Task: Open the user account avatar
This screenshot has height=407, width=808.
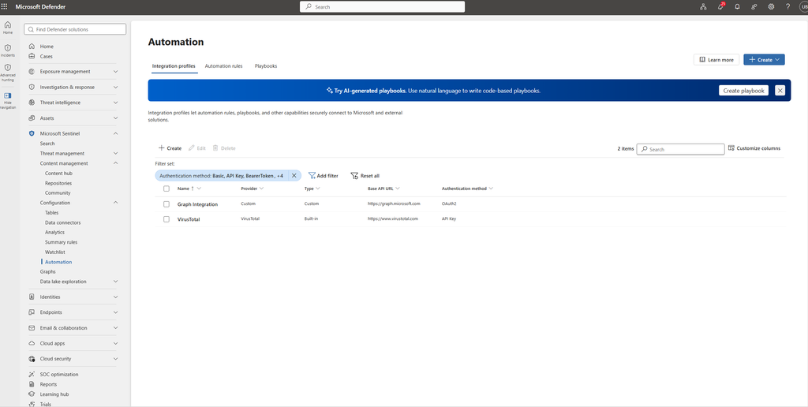Action: click(x=803, y=6)
